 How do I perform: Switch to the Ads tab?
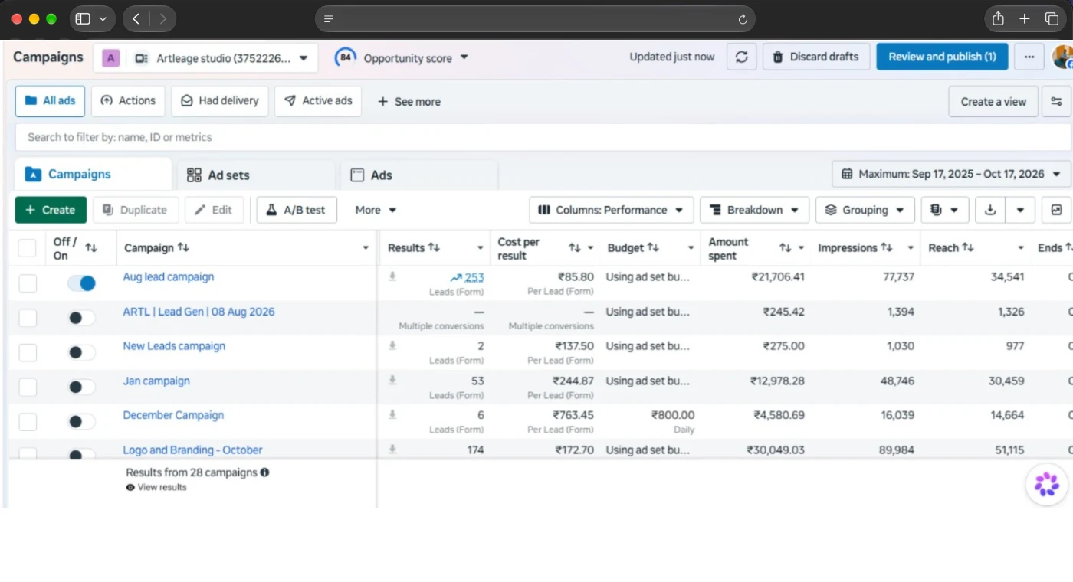click(x=419, y=175)
